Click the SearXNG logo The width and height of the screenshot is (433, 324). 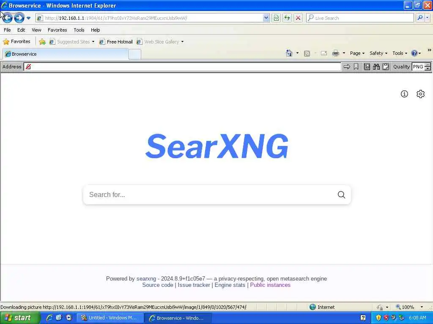pos(217,146)
